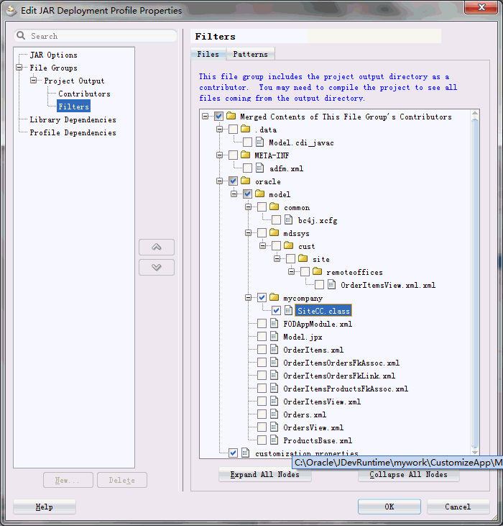This screenshot has height=526, width=503.
Task: Click the mdssys folder icon
Action: pos(274,233)
